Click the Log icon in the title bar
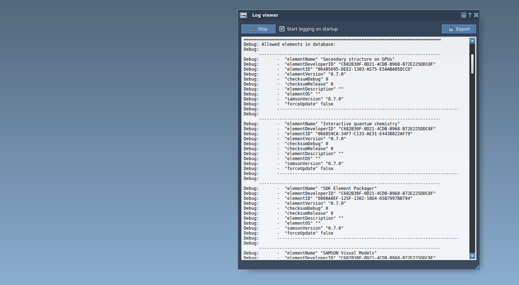Viewport: 519px width, 285px height. [x=243, y=15]
